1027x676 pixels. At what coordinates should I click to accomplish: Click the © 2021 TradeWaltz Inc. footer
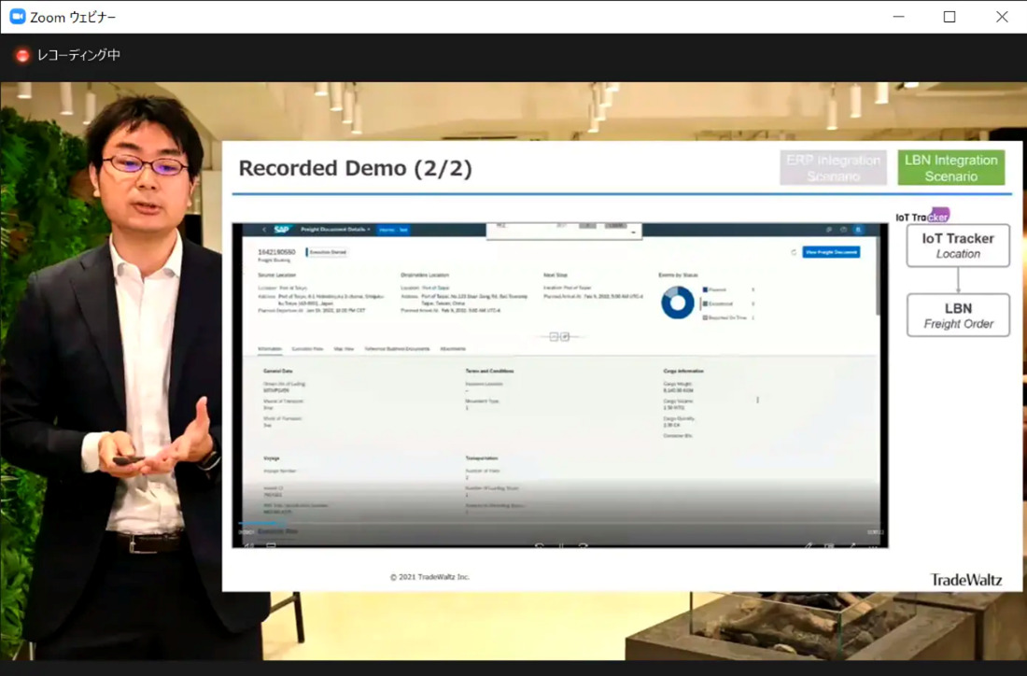click(x=429, y=577)
